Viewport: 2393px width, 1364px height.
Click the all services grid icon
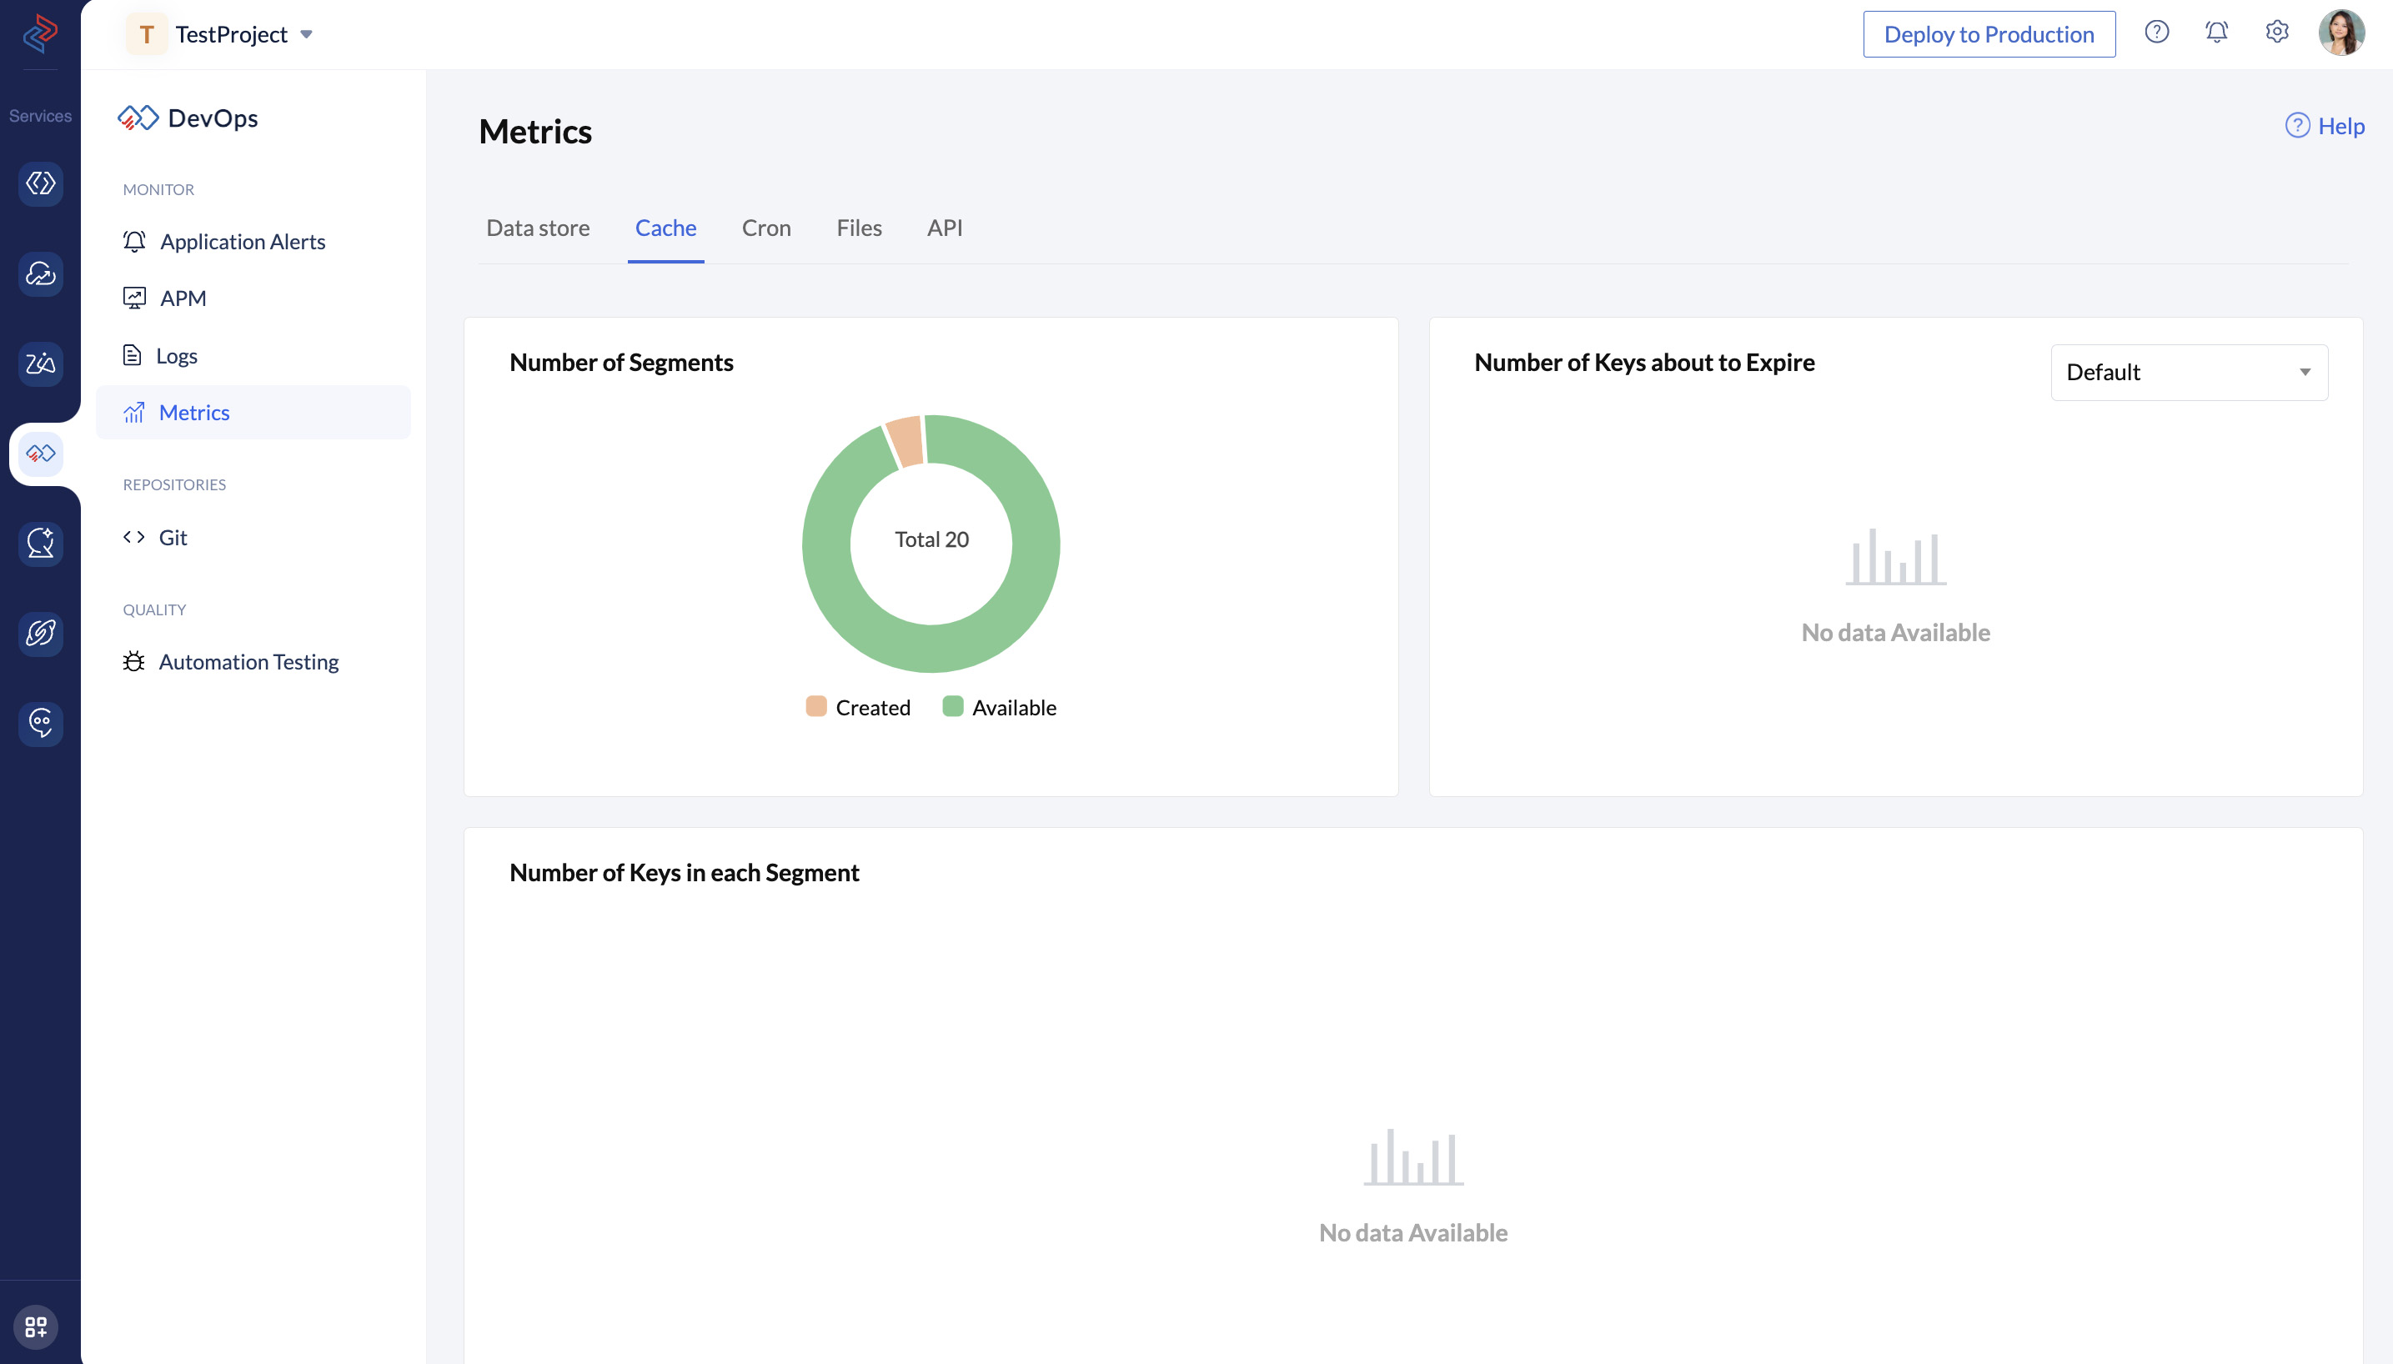(x=36, y=1326)
